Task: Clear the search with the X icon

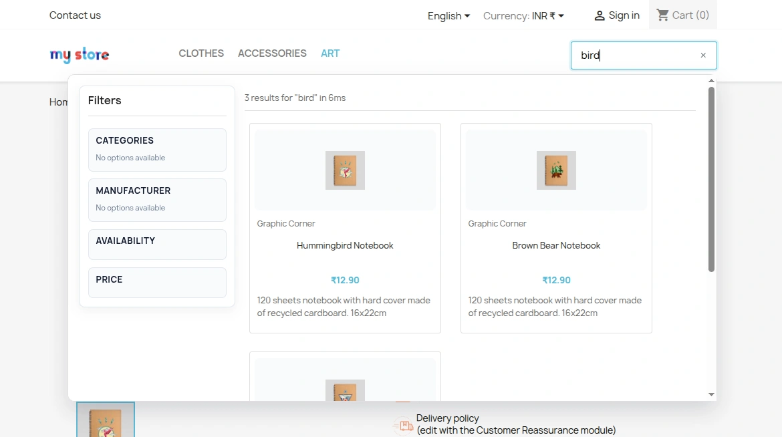Action: tap(703, 55)
